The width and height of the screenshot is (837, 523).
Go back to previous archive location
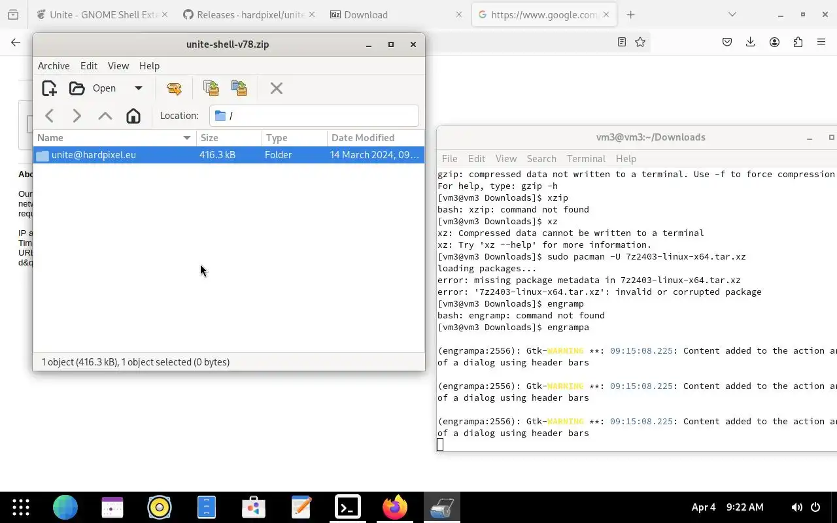point(50,116)
